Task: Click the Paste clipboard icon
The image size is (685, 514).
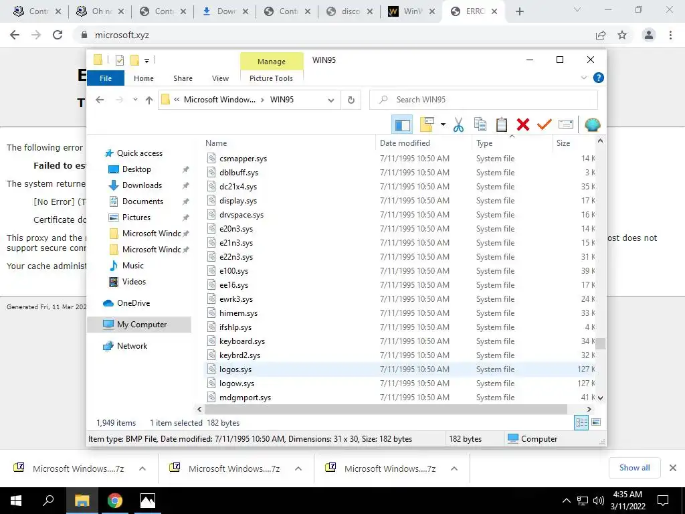Action: click(x=502, y=125)
